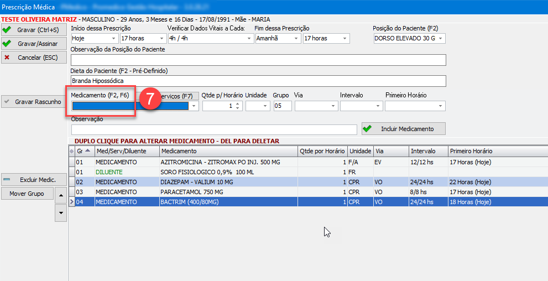
Task: Click the Mover Grupo button
Action: [x=27, y=194]
